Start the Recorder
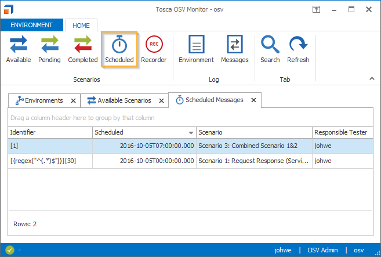This screenshot has width=381, height=257. pos(154,49)
